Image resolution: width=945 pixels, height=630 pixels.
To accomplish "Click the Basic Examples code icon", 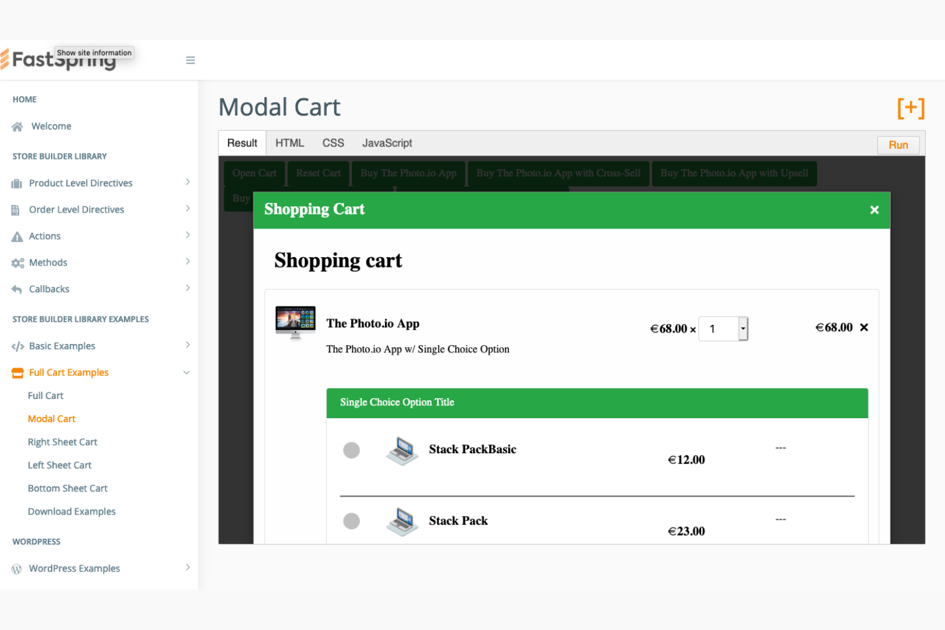I will point(17,347).
